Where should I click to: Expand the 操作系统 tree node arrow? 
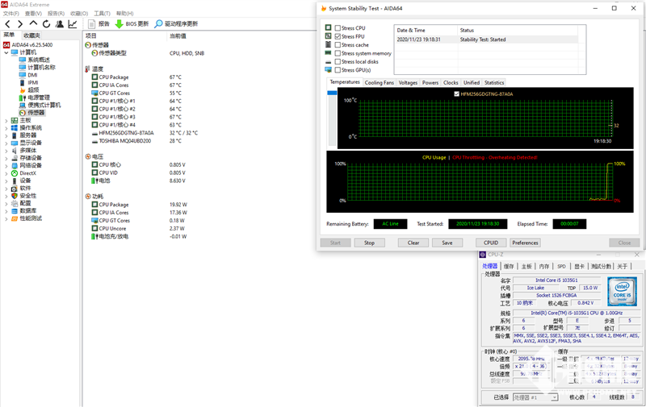pyautogui.click(x=6, y=128)
